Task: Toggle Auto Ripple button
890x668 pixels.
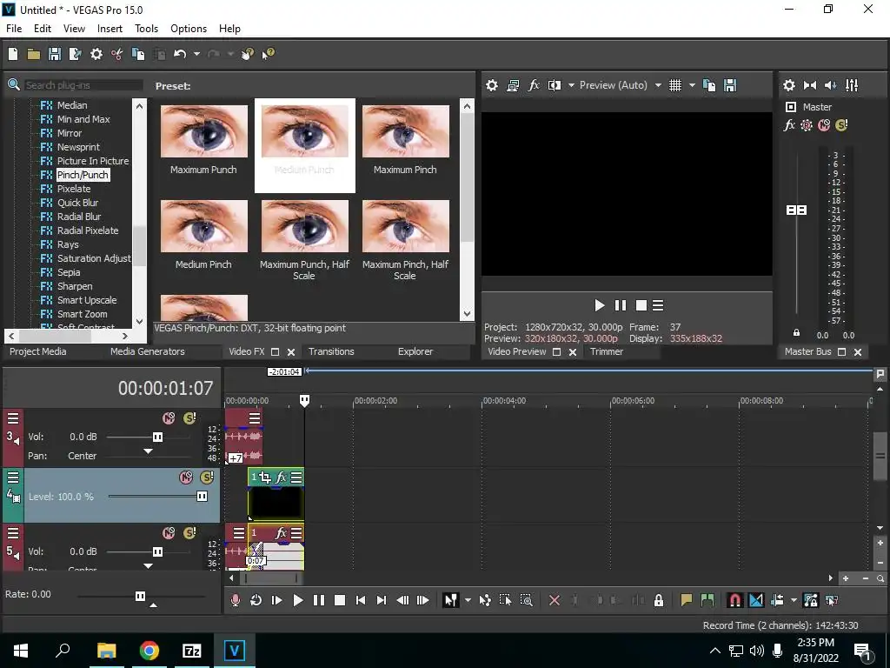Action: coord(778,600)
